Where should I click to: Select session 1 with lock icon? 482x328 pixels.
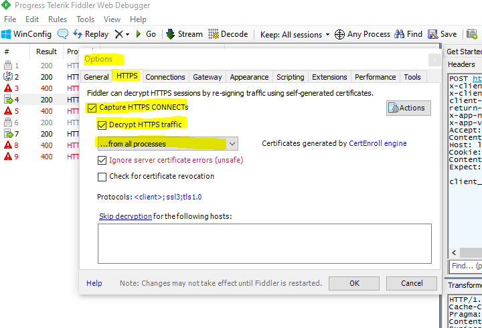coord(8,65)
